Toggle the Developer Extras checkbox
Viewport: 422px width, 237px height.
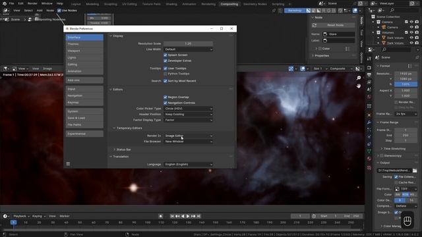[166, 61]
